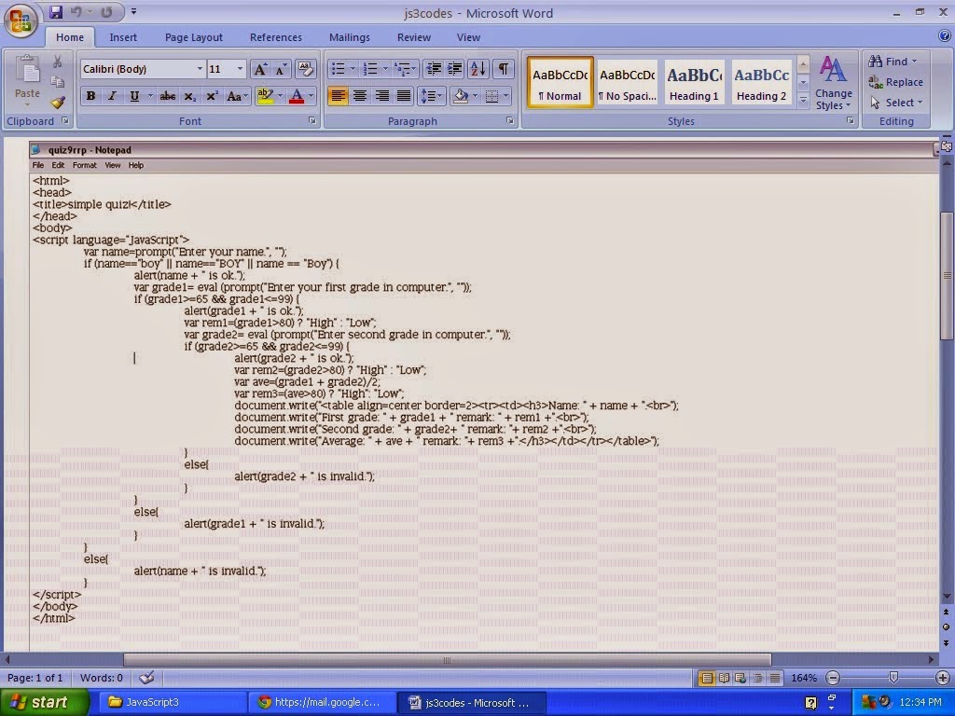Click the Redo icon in Quick Access toolbar
The image size is (955, 716).
tap(106, 12)
